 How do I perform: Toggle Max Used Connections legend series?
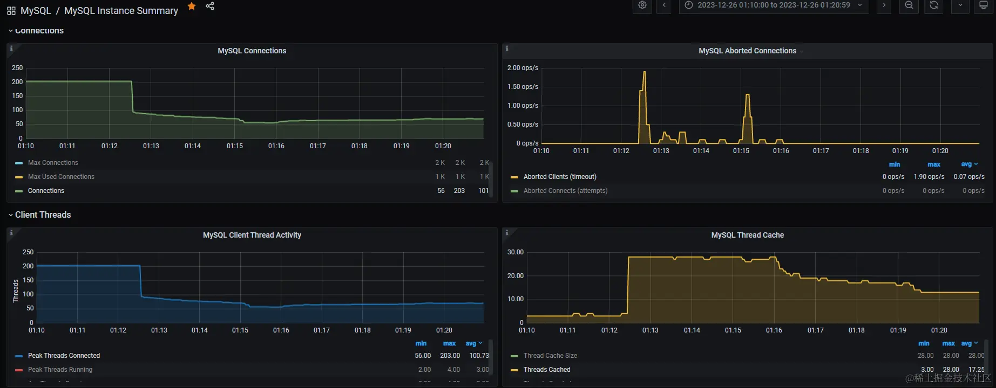(61, 177)
